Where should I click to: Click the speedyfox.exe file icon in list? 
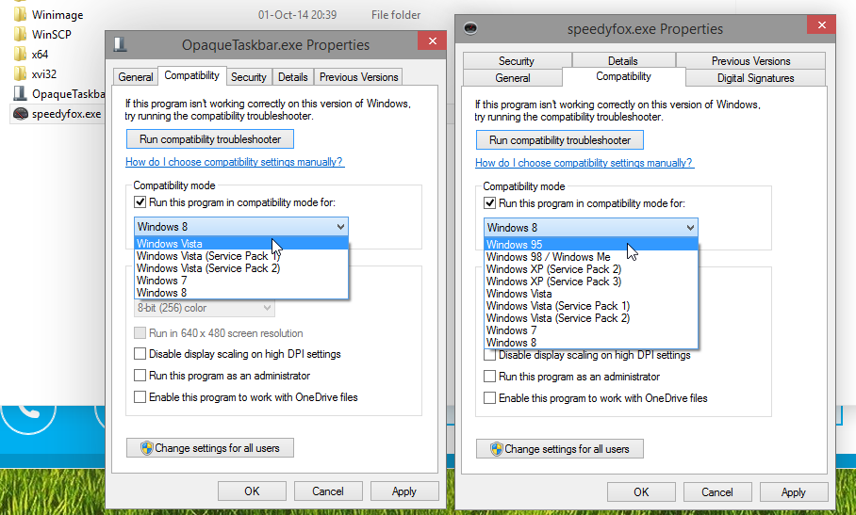pyautogui.click(x=20, y=114)
